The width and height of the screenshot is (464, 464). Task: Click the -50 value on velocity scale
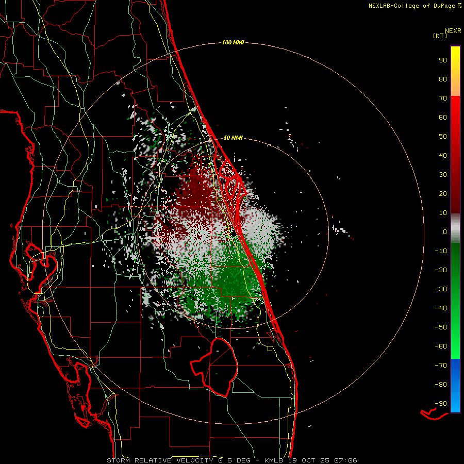click(x=441, y=327)
